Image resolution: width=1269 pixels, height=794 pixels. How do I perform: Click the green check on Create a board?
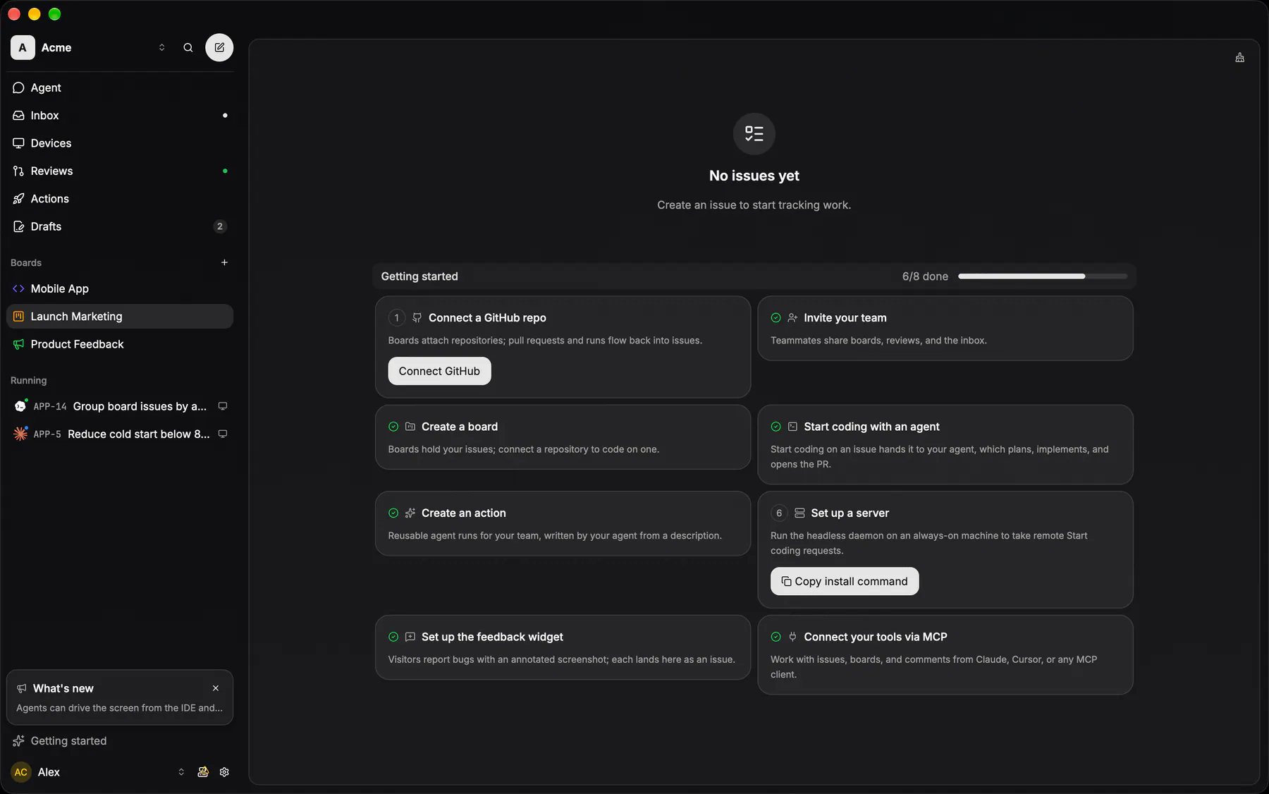393,427
